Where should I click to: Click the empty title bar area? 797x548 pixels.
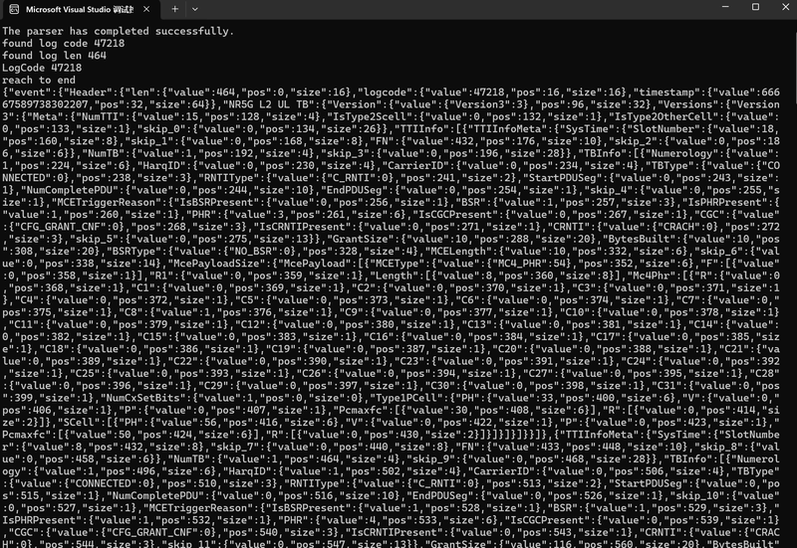457,9
